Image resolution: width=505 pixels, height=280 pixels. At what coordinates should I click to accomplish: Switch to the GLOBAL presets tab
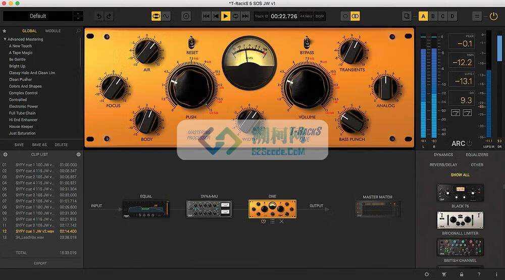29,31
